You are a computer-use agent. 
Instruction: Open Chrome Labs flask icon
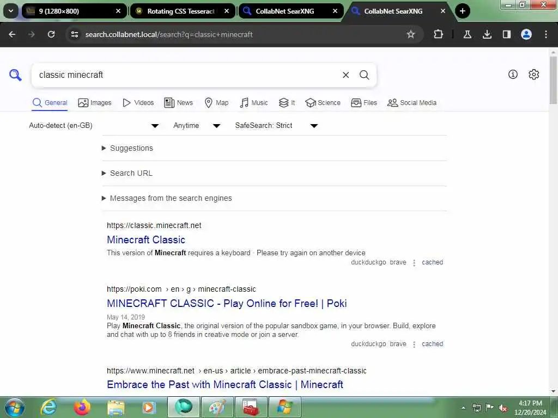[x=467, y=34]
